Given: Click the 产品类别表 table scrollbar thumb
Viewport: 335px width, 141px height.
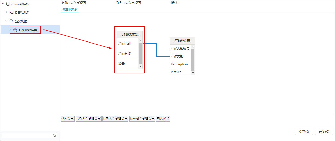Looking at the screenshot, I should [193, 60].
